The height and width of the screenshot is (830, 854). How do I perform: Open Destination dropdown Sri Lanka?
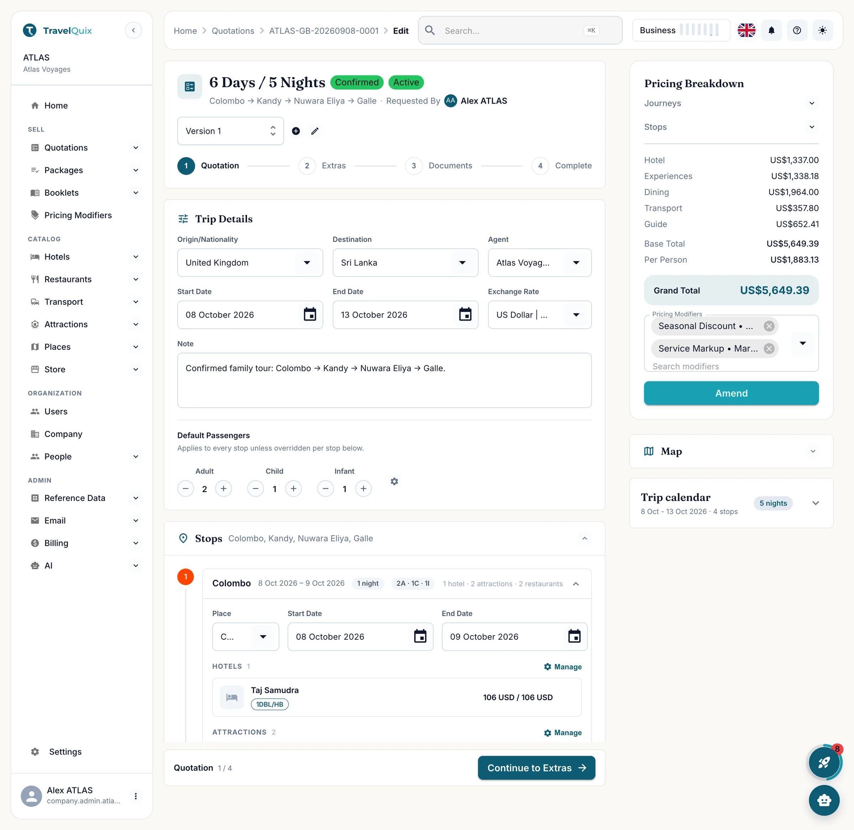(x=405, y=263)
